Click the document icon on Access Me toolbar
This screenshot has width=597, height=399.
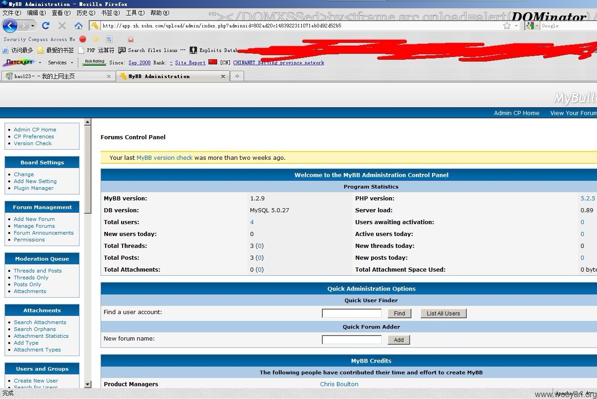pyautogui.click(x=109, y=39)
